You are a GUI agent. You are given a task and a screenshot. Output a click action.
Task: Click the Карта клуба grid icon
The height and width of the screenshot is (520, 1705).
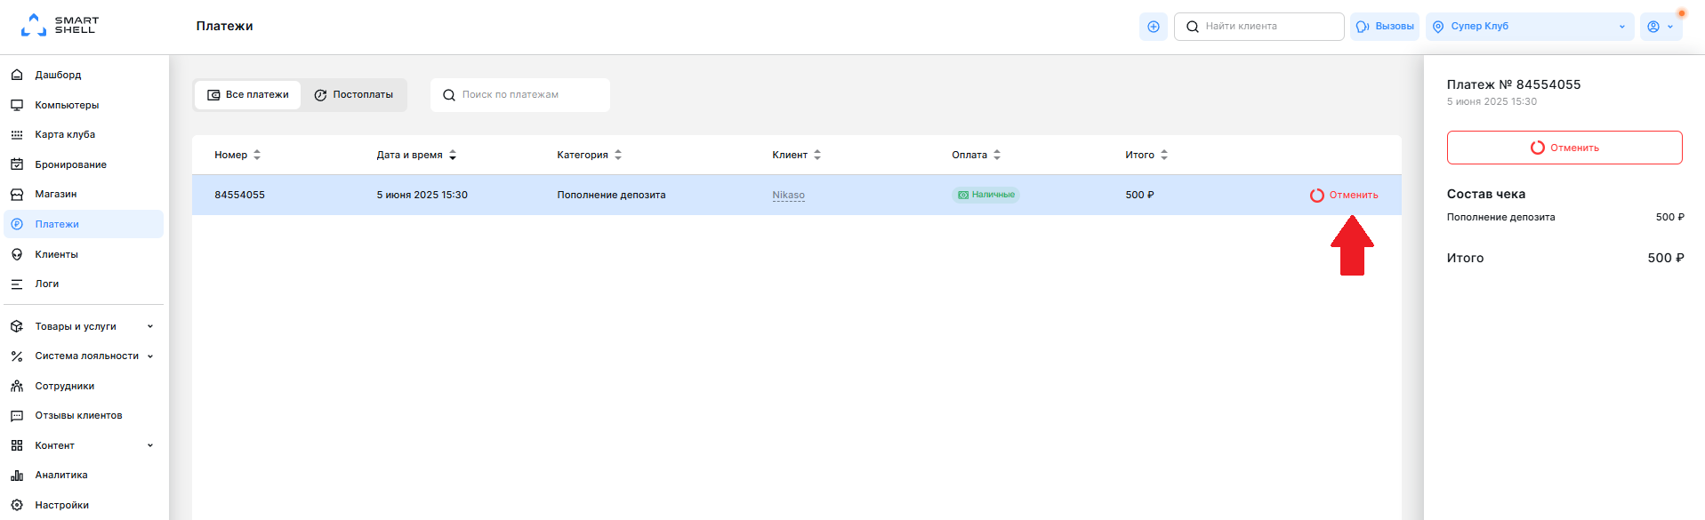point(17,134)
